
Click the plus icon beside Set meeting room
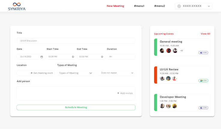[32, 73]
